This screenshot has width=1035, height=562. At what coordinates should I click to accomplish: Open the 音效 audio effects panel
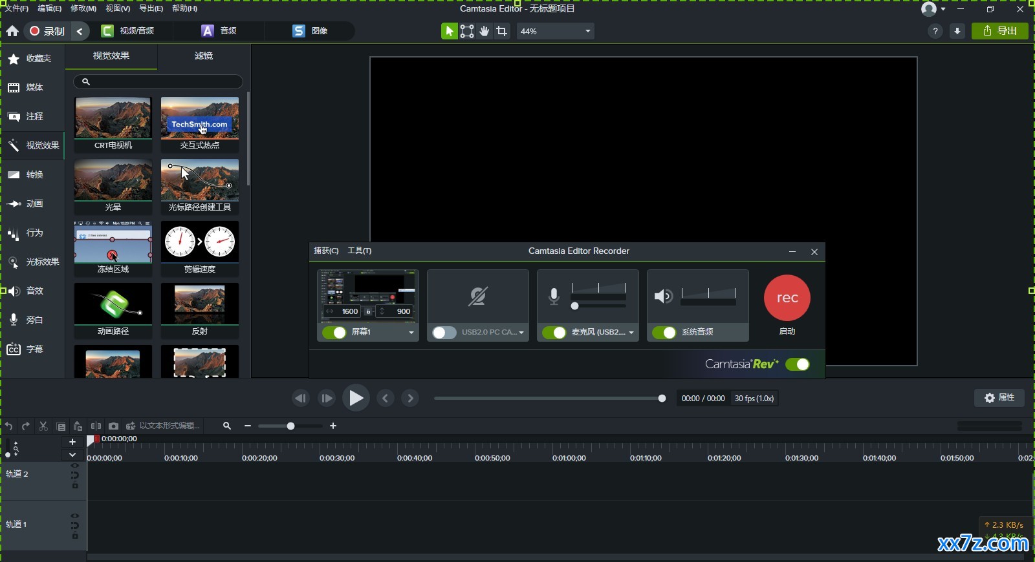pos(32,291)
